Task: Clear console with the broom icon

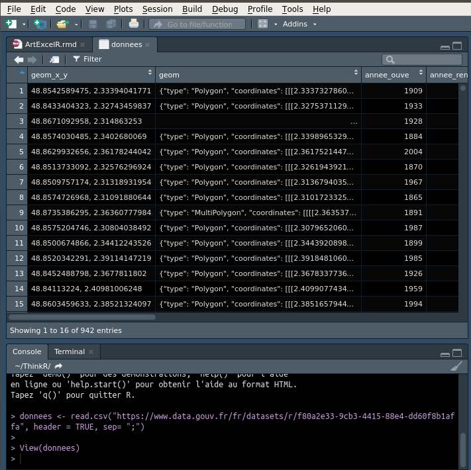Action: click(x=456, y=366)
